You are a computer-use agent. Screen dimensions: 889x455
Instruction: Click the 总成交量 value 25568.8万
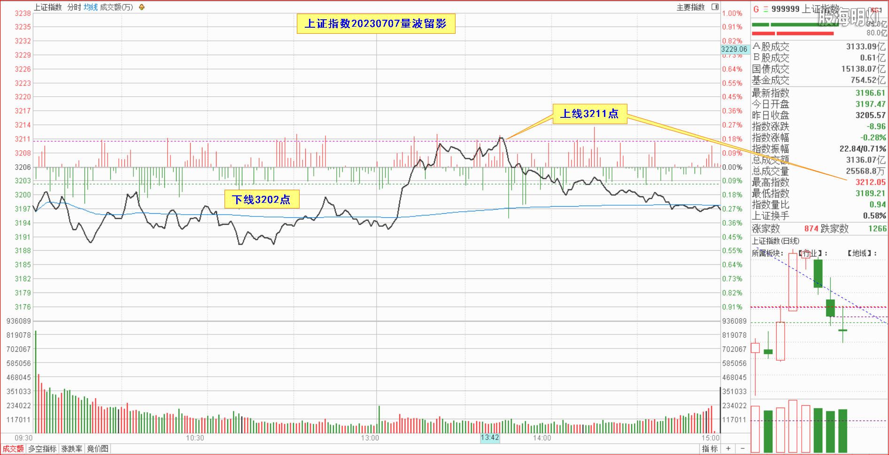tap(866, 171)
